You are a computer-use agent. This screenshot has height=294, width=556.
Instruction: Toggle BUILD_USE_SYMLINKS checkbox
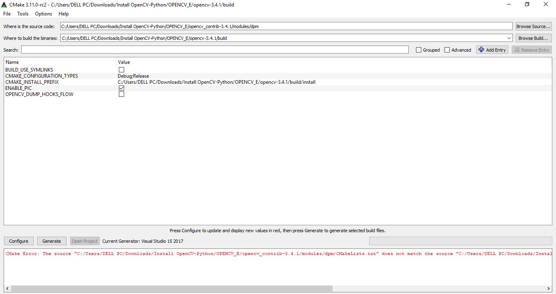pyautogui.click(x=121, y=70)
